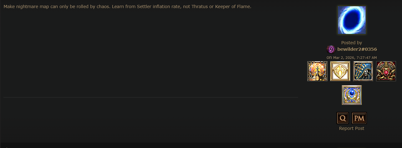Click the blue portal avatar image
Viewport: 402px width, 148px height.
(352, 20)
